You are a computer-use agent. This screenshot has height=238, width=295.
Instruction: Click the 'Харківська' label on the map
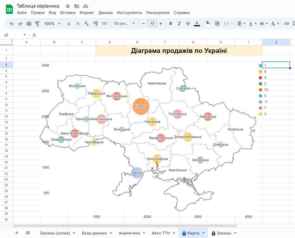click(208, 117)
